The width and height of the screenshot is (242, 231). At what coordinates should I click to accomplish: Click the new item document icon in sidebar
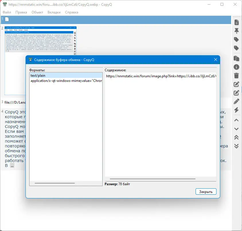pos(237,22)
